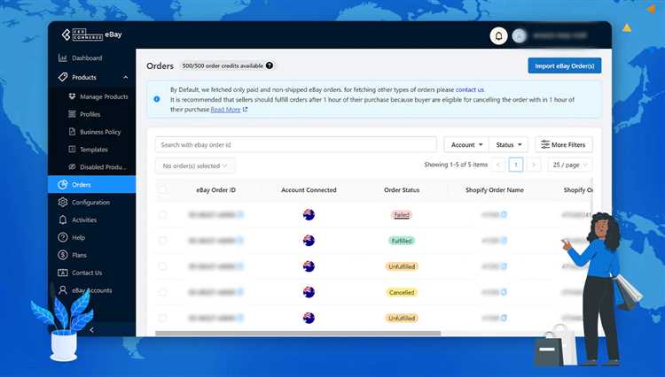
Task: Click in the eBay order id search field
Action: (x=295, y=145)
